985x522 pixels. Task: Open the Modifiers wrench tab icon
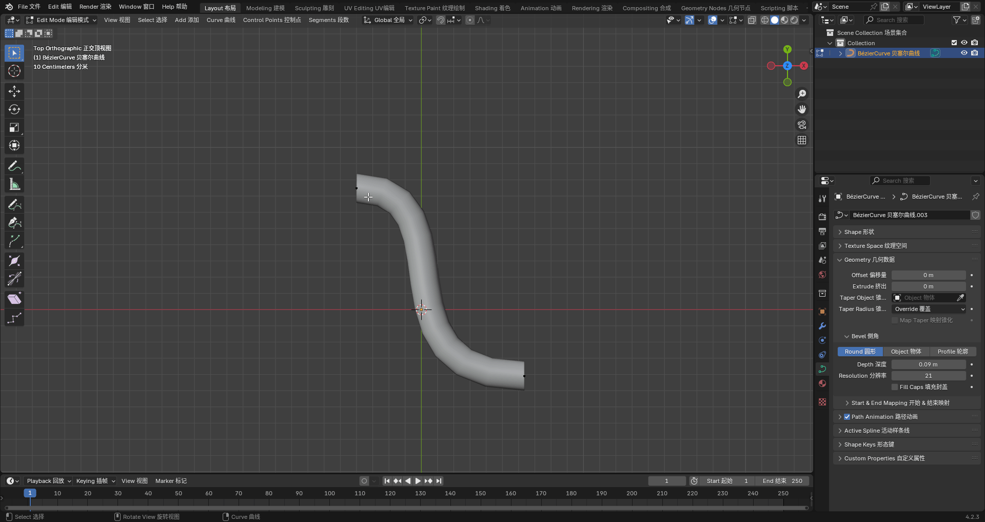coord(822,326)
